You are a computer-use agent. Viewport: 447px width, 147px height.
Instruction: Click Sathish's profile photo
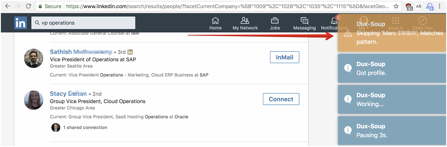[34, 58]
